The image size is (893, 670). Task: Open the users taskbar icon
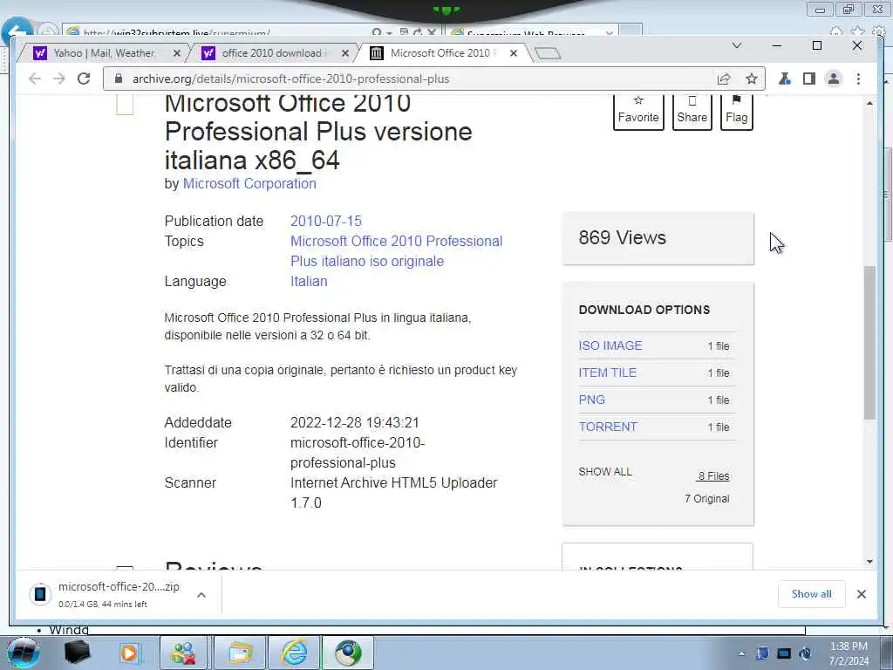183,653
